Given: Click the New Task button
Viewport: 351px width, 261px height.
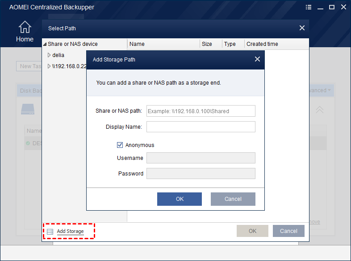Looking at the screenshot, I should 29,66.
